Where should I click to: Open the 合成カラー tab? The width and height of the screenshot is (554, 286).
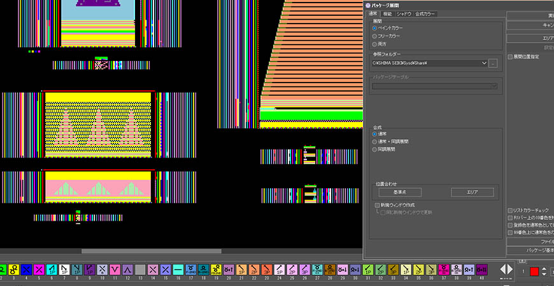425,13
